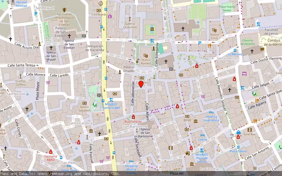Click the information icon at top of map
Screen dimensions: 282x176
click(x=100, y=4)
